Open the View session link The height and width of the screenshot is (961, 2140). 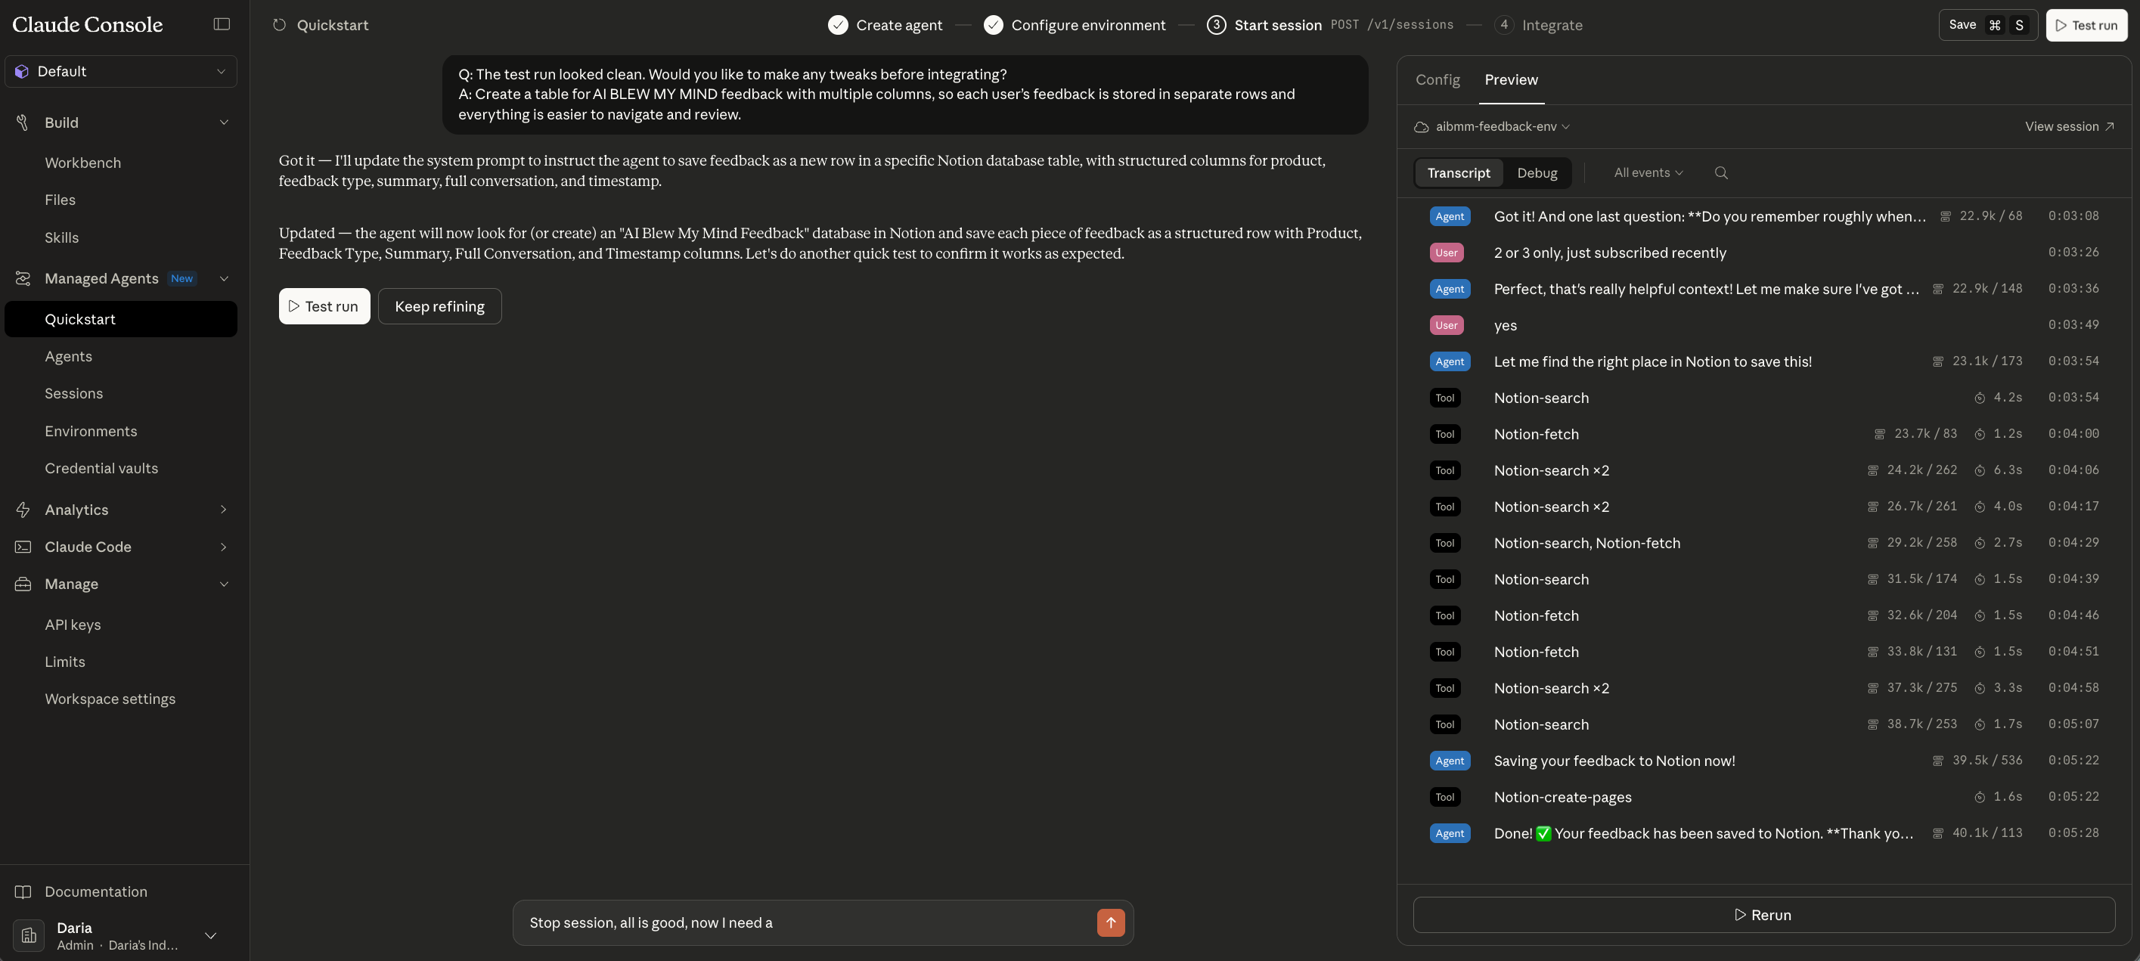click(x=2069, y=127)
